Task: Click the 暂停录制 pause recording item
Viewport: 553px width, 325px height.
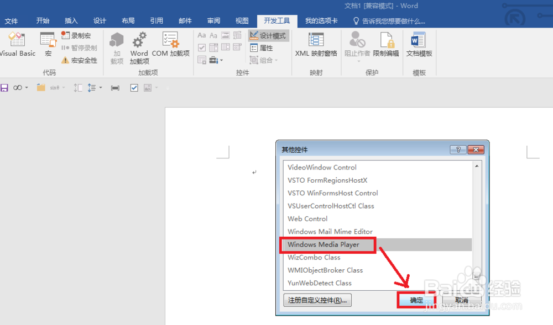Action: [79, 48]
